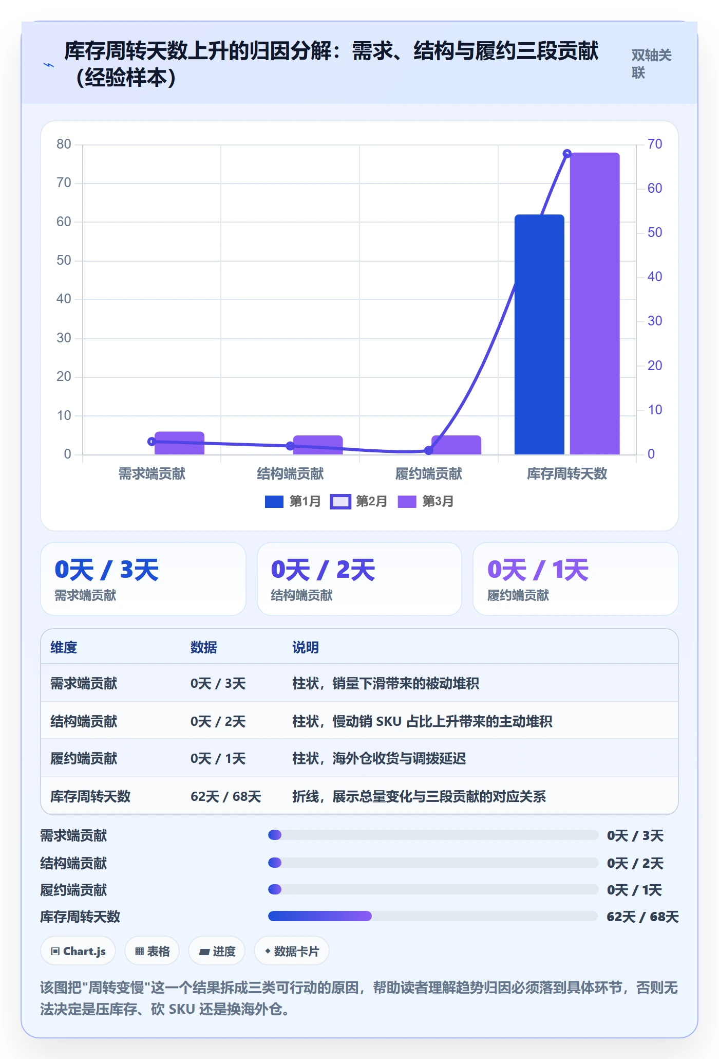Click the line point over 结构端贡献
Screen dimensions: 719x1059
(290, 446)
